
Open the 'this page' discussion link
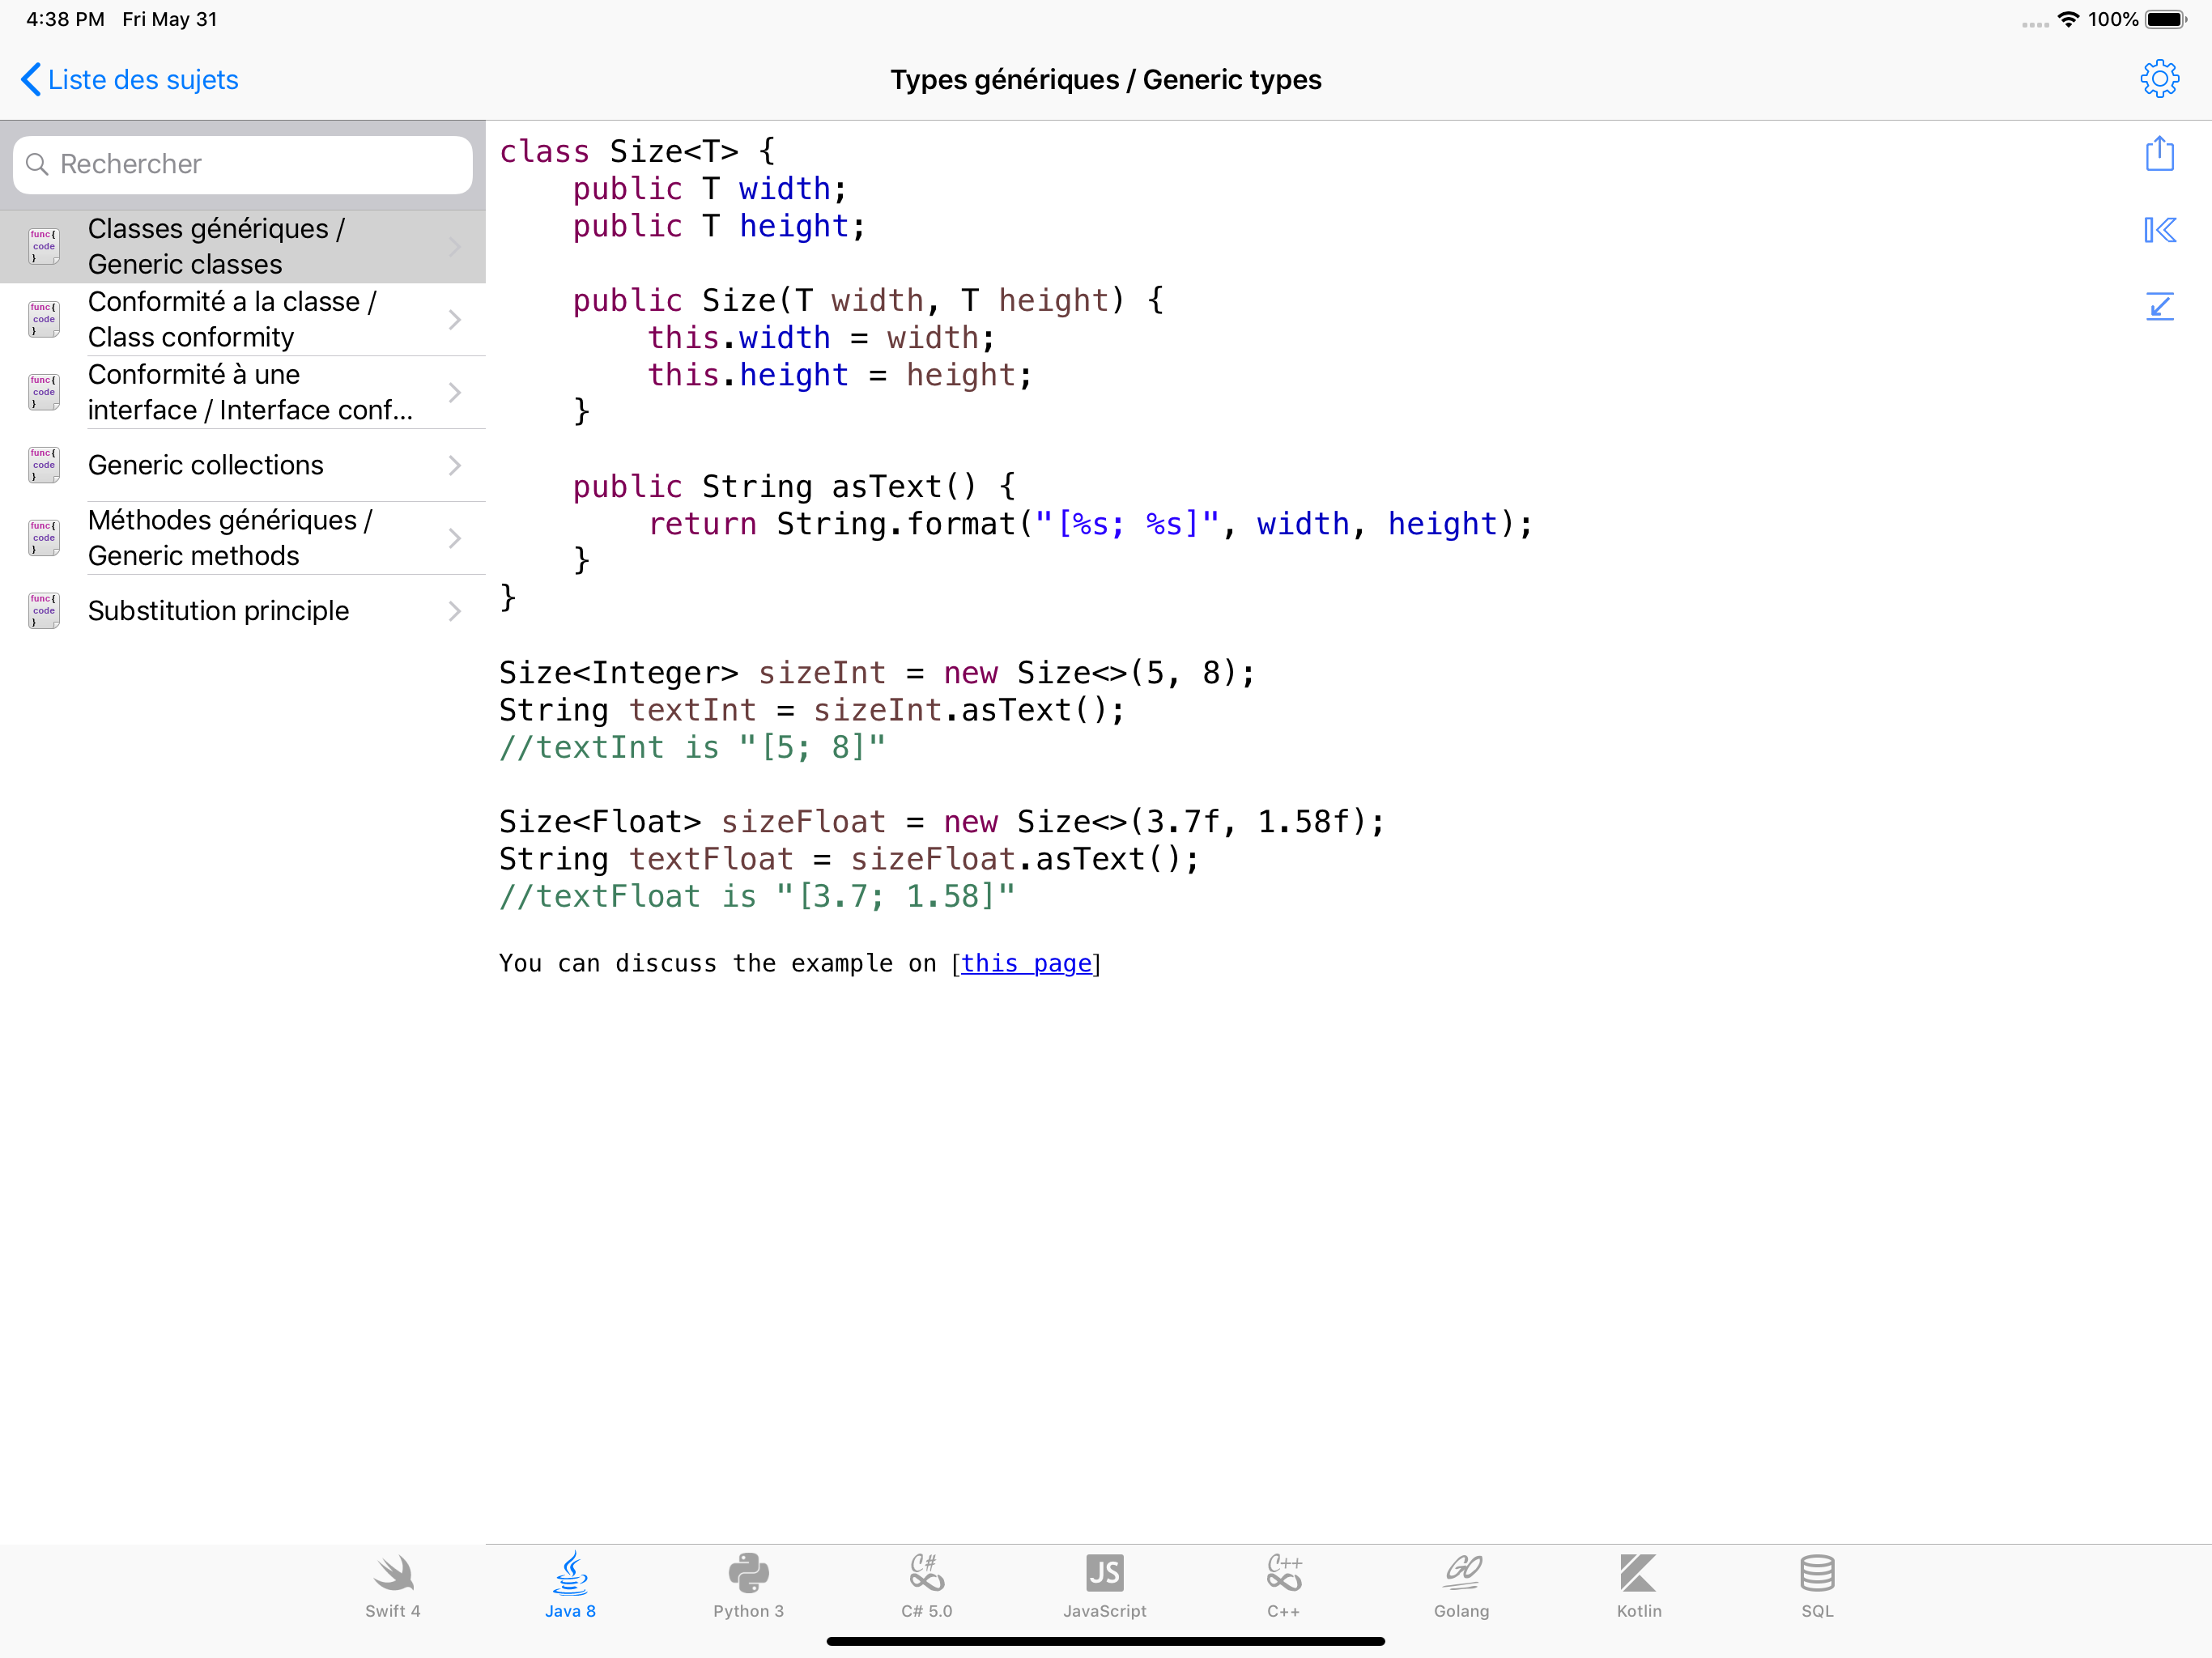tap(1025, 964)
